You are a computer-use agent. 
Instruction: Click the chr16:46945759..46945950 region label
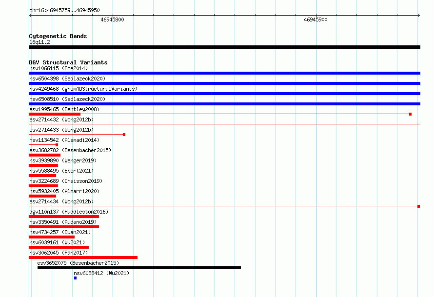tap(64, 10)
